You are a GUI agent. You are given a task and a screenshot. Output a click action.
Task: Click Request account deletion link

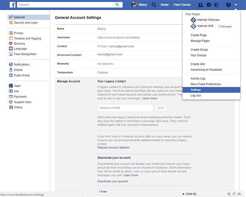point(113,147)
